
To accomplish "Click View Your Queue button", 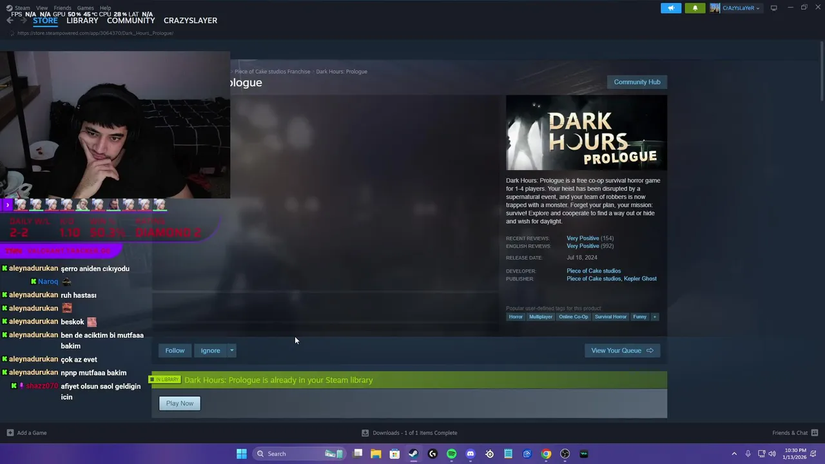I will pyautogui.click(x=622, y=351).
